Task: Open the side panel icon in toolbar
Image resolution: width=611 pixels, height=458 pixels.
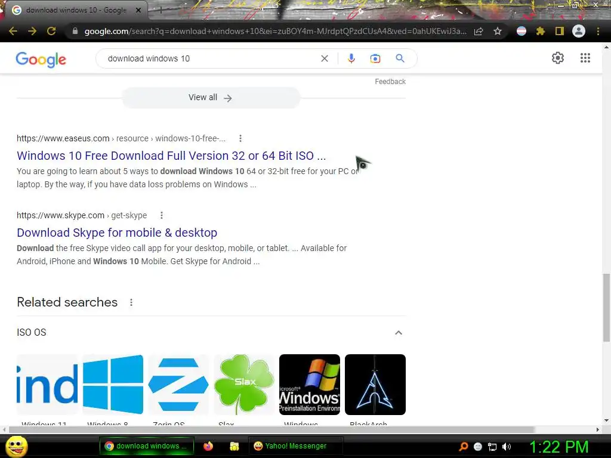Action: (560, 31)
